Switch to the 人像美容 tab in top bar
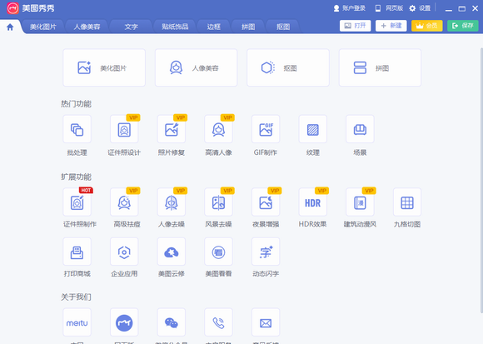483x344 pixels. [87, 27]
